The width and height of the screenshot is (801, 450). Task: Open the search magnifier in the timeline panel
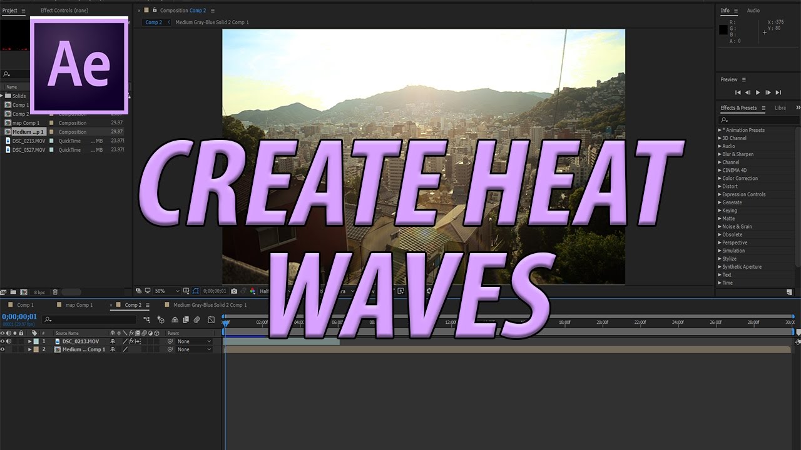(x=47, y=319)
